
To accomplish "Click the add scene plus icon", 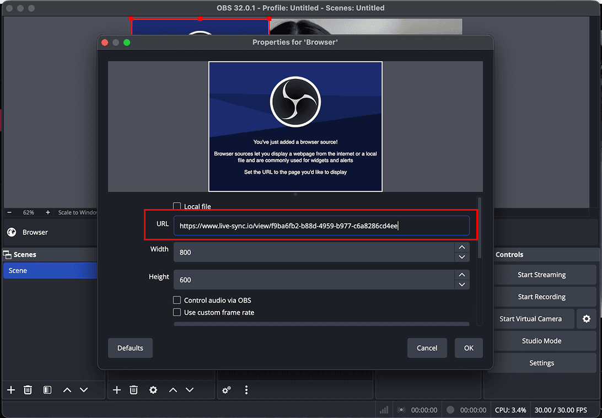I will pyautogui.click(x=11, y=390).
